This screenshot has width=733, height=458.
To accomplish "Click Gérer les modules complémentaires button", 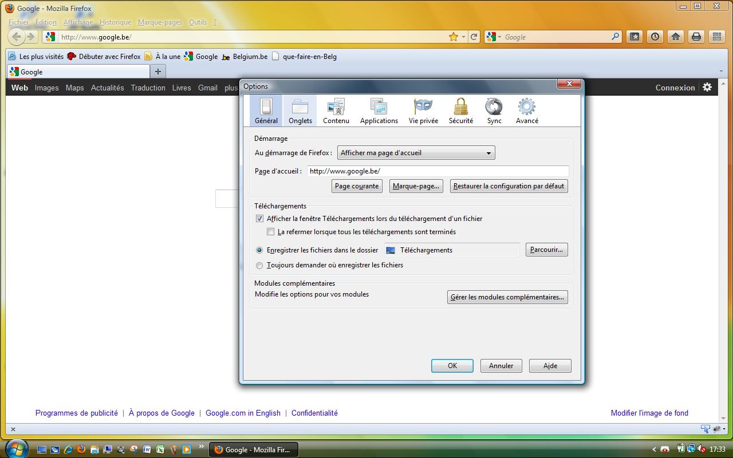I will tap(507, 297).
